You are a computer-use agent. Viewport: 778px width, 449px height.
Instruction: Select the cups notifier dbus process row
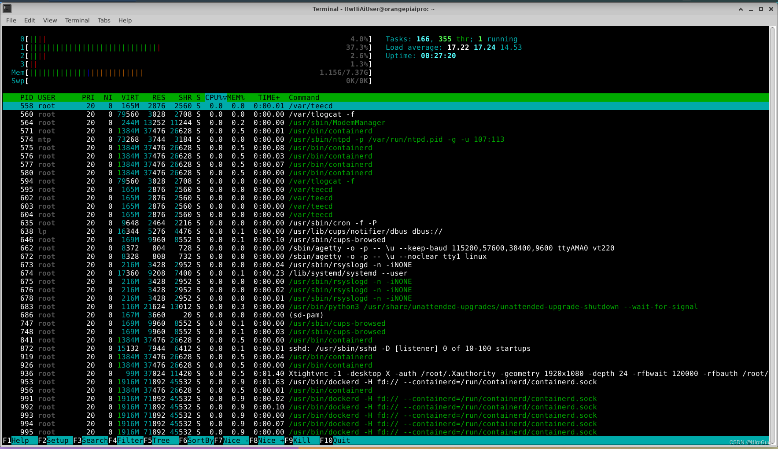coord(385,232)
